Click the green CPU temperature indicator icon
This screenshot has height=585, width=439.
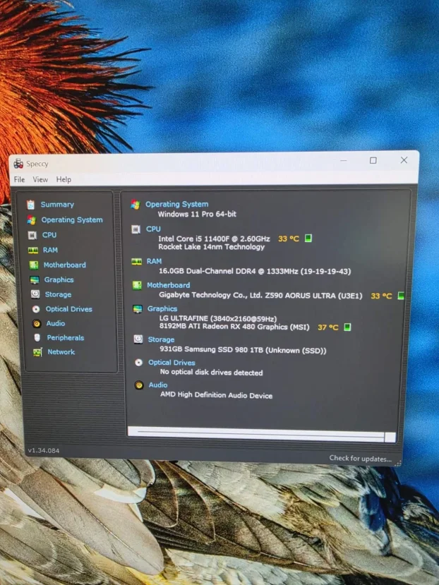(x=308, y=238)
